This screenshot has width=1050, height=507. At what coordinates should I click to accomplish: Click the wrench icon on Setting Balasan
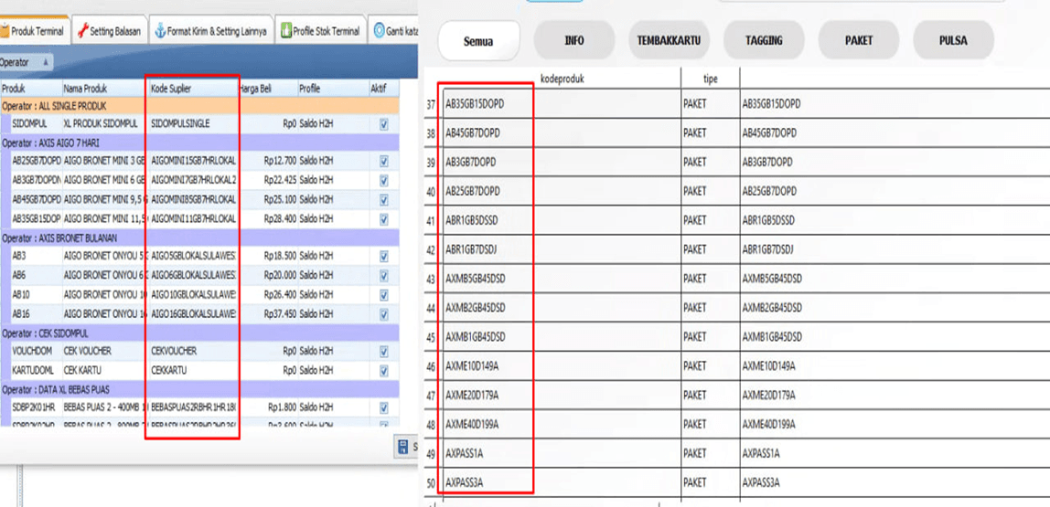point(82,31)
